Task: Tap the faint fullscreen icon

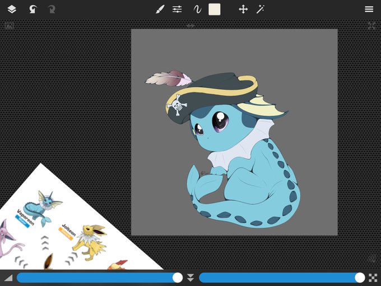Action: (372, 26)
